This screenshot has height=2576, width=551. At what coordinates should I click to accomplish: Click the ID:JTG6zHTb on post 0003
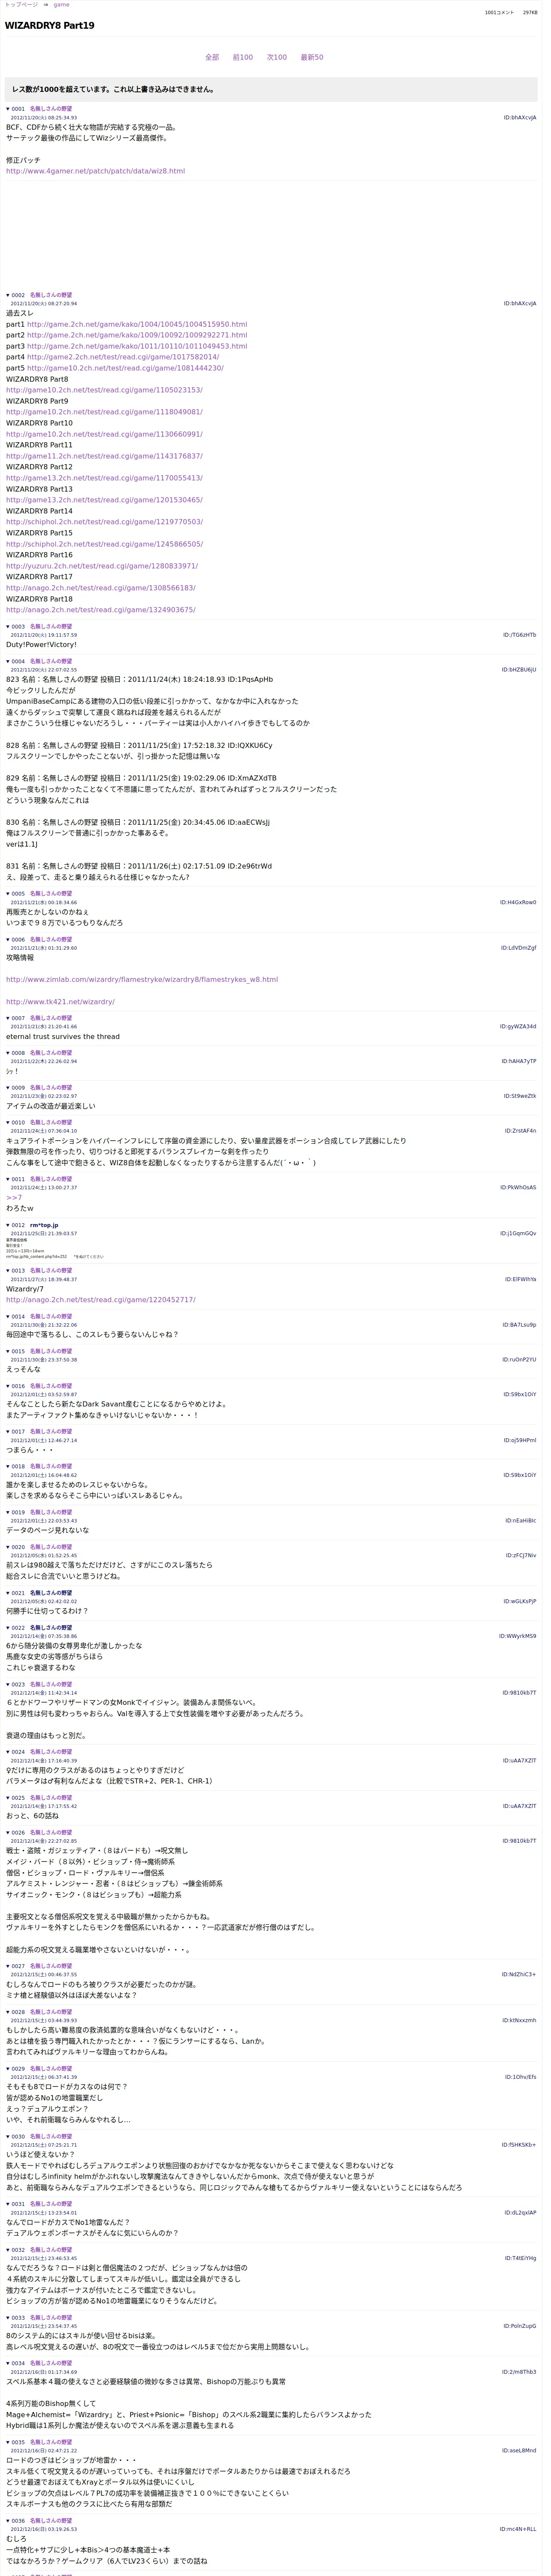pos(520,635)
